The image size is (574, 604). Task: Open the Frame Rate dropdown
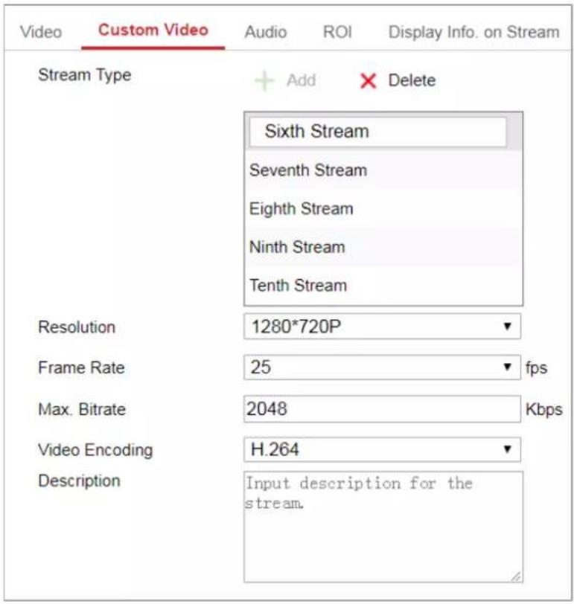[x=382, y=367]
